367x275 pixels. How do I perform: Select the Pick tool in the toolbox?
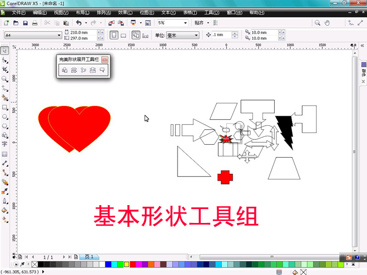5,51
